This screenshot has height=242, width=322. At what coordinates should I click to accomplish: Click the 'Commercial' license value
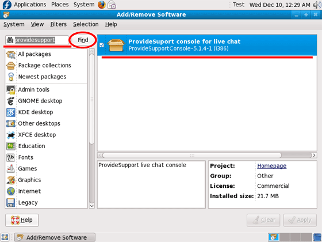point(273,186)
